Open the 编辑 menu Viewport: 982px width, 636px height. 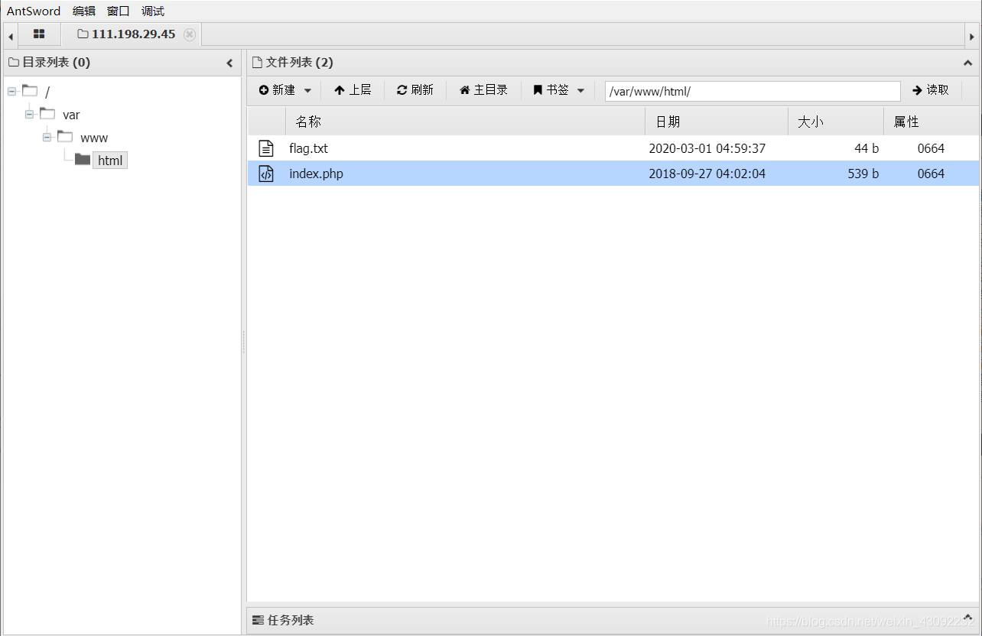[84, 11]
